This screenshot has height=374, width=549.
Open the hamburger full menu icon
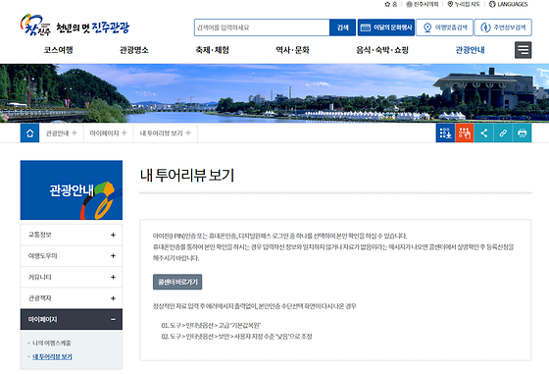[524, 50]
